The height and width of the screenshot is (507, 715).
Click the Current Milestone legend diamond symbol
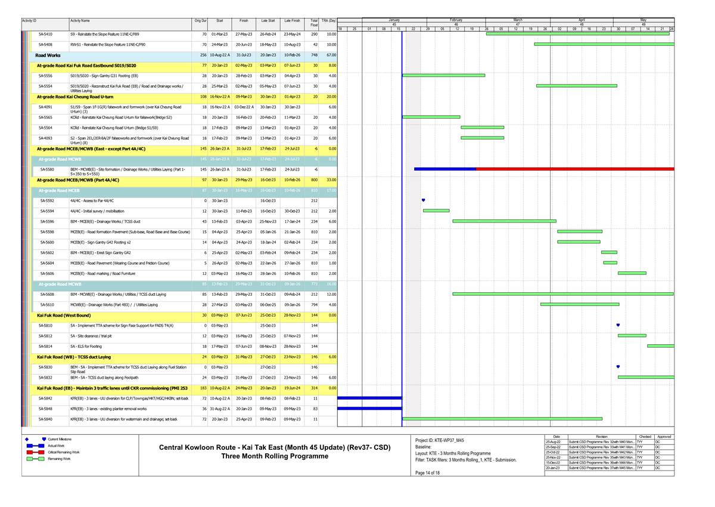click(x=28, y=439)
